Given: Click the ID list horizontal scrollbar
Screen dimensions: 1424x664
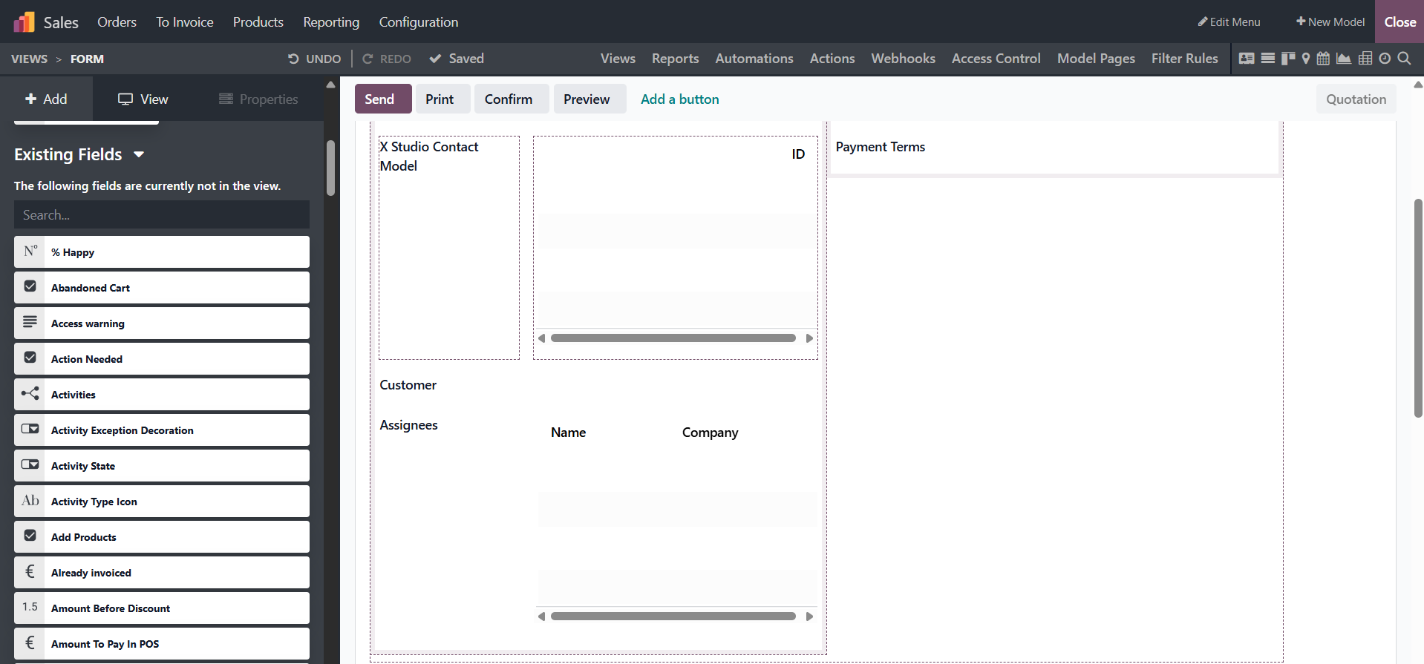Looking at the screenshot, I should pos(673,338).
